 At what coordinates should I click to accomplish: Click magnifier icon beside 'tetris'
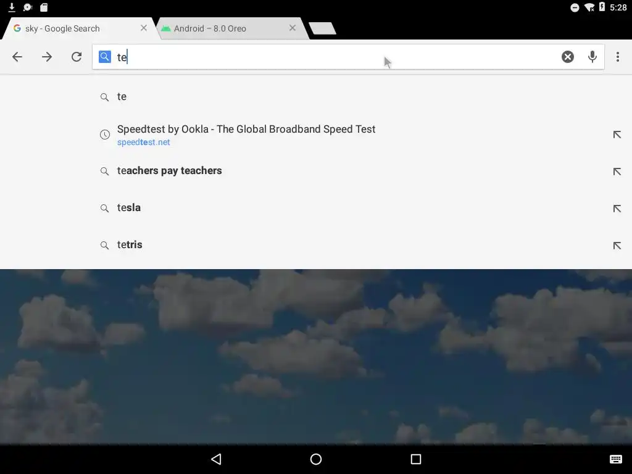(x=104, y=246)
